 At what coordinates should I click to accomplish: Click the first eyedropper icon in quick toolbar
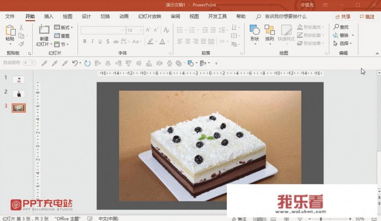pos(44,63)
